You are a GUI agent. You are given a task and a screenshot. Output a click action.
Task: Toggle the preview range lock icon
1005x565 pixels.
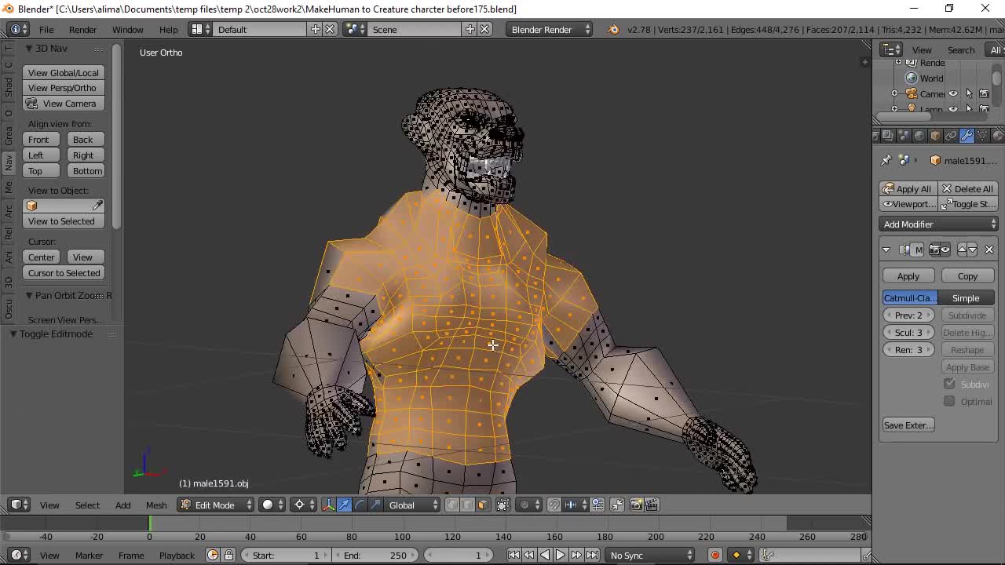(x=228, y=555)
